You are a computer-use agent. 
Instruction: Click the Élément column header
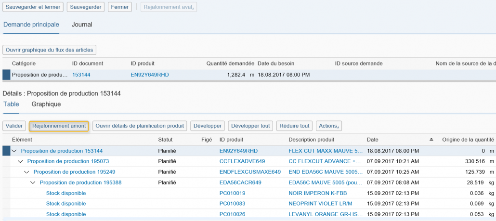click(x=22, y=140)
